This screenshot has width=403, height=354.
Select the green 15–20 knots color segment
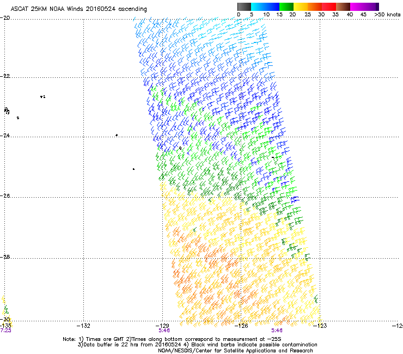point(286,7)
